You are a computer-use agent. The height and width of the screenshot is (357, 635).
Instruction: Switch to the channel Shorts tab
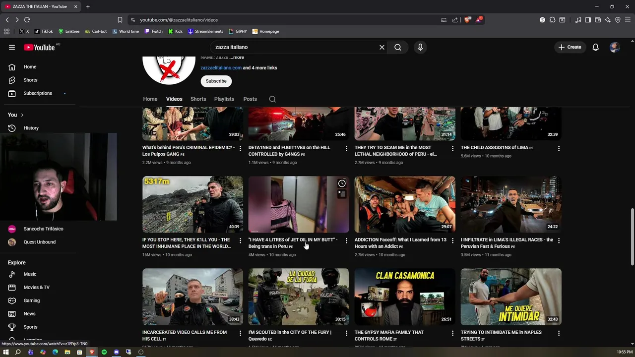pyautogui.click(x=198, y=99)
